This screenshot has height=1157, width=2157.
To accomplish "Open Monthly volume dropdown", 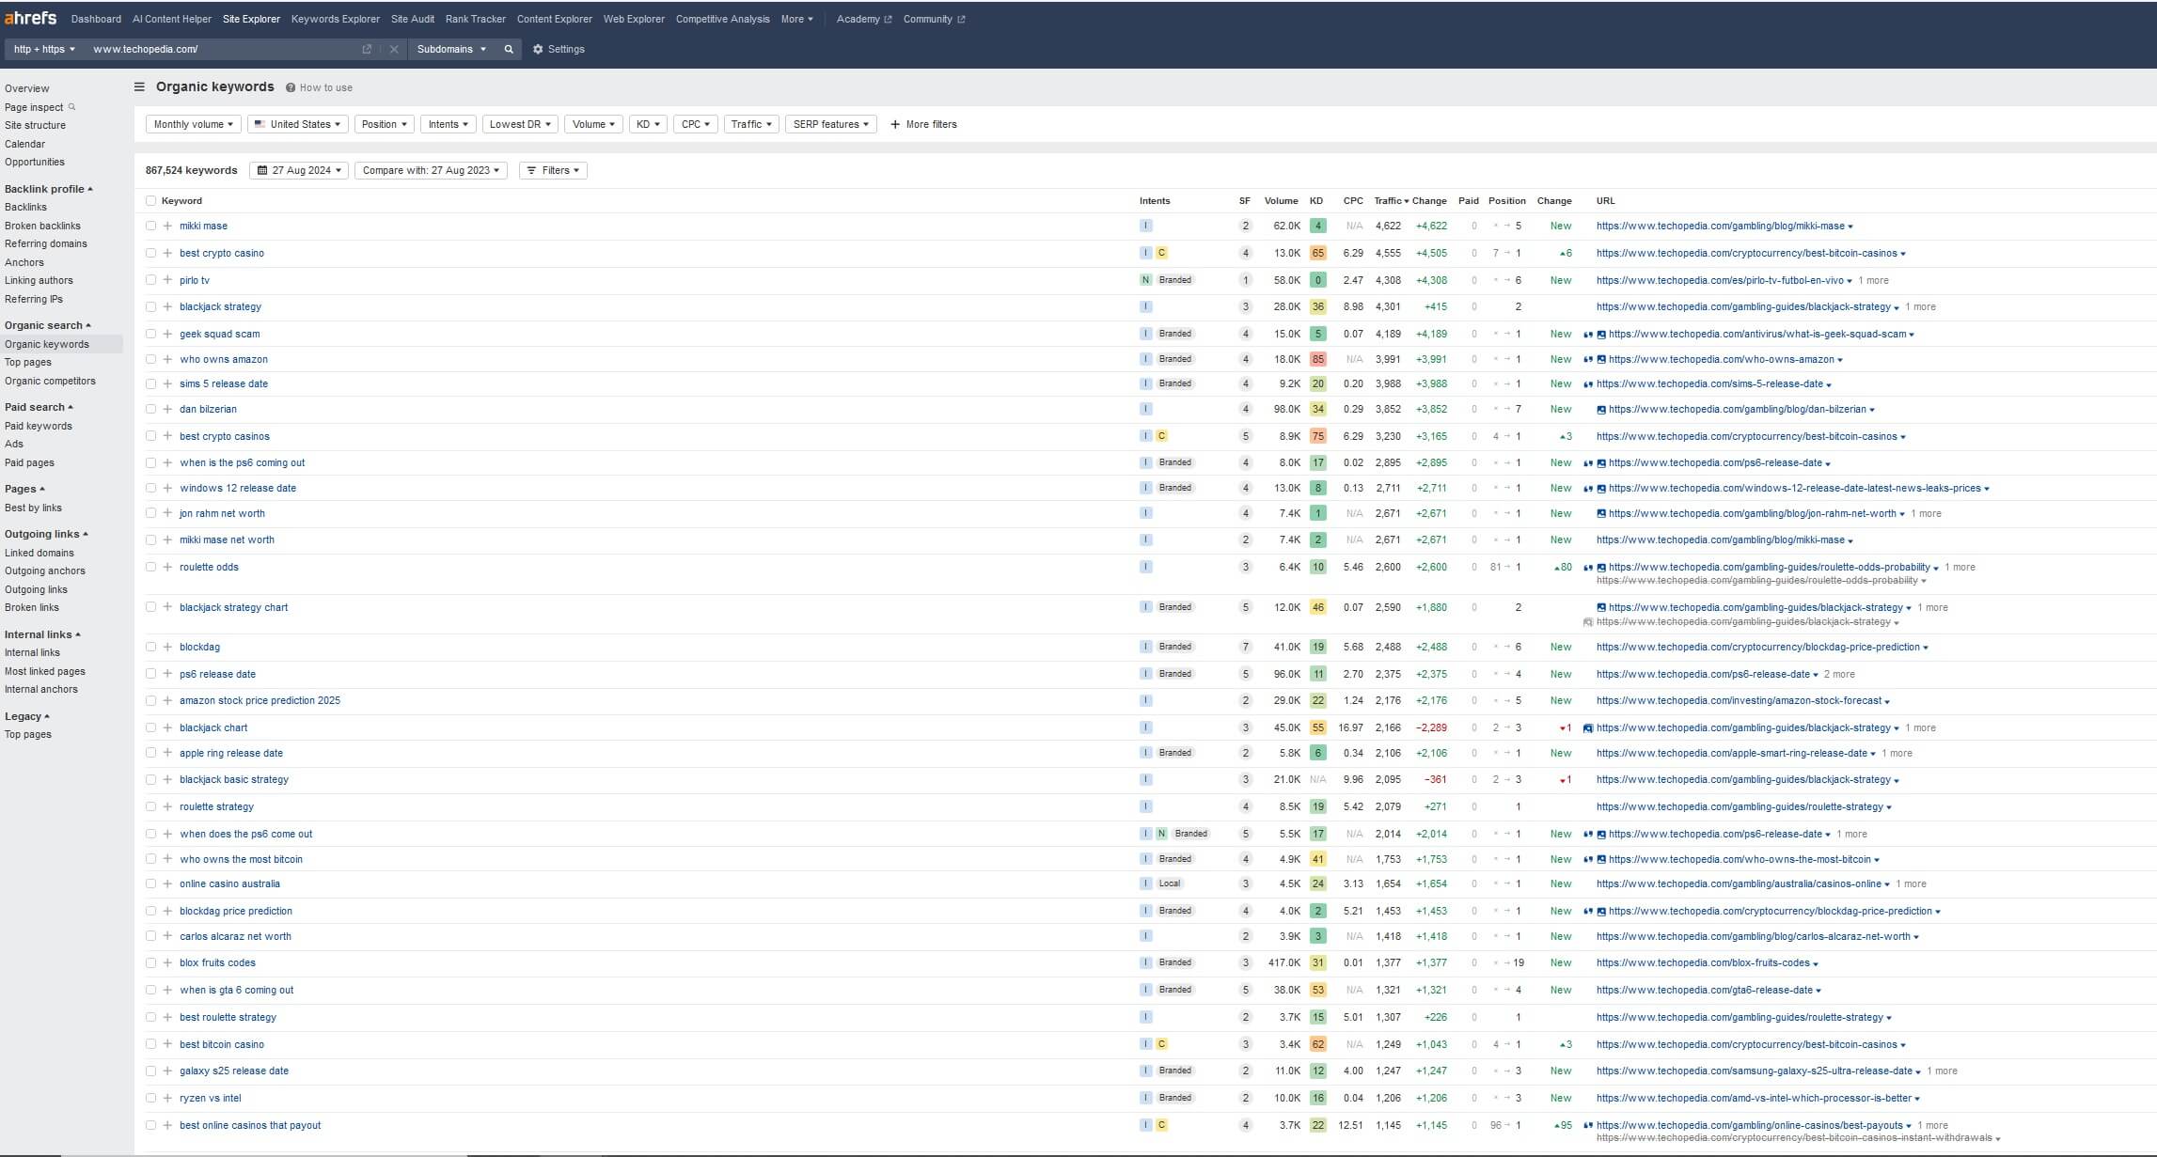I will tap(194, 124).
